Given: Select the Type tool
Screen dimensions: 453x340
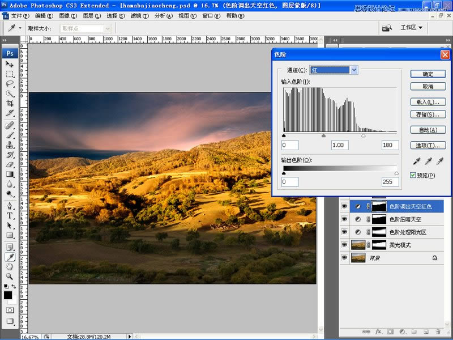Looking at the screenshot, I should pos(10,216).
